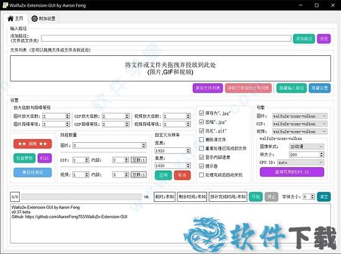Click the 总数:1 box in 视频 row

(x=138, y=175)
